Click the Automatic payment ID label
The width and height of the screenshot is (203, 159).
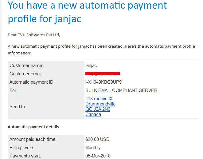point(32,82)
